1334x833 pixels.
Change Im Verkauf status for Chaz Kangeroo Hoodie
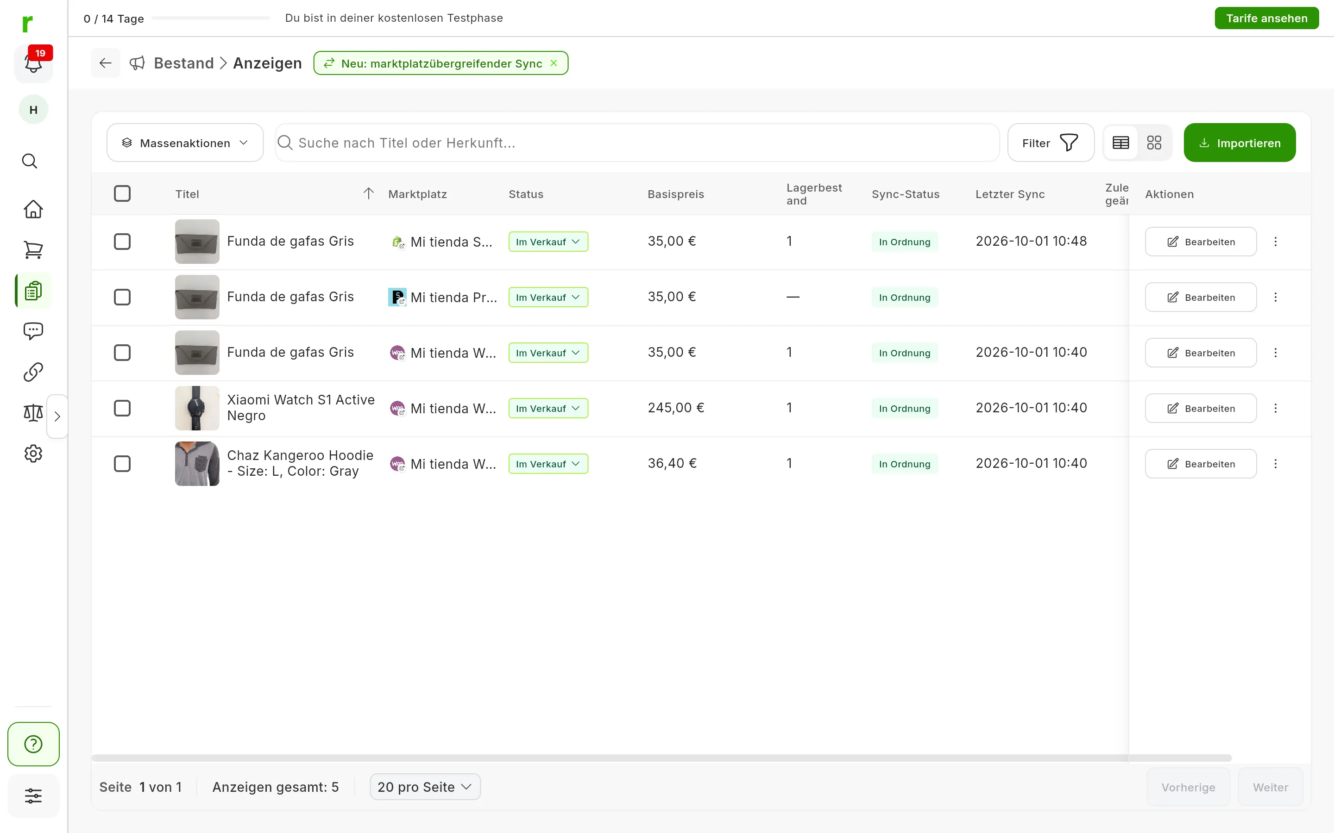548,464
